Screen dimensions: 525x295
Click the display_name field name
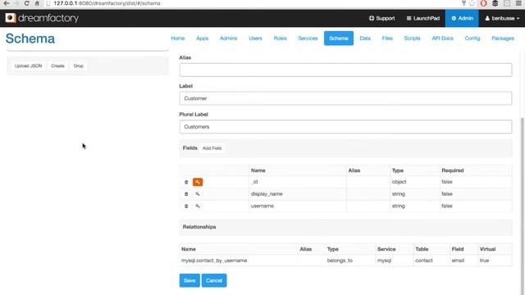267,194
